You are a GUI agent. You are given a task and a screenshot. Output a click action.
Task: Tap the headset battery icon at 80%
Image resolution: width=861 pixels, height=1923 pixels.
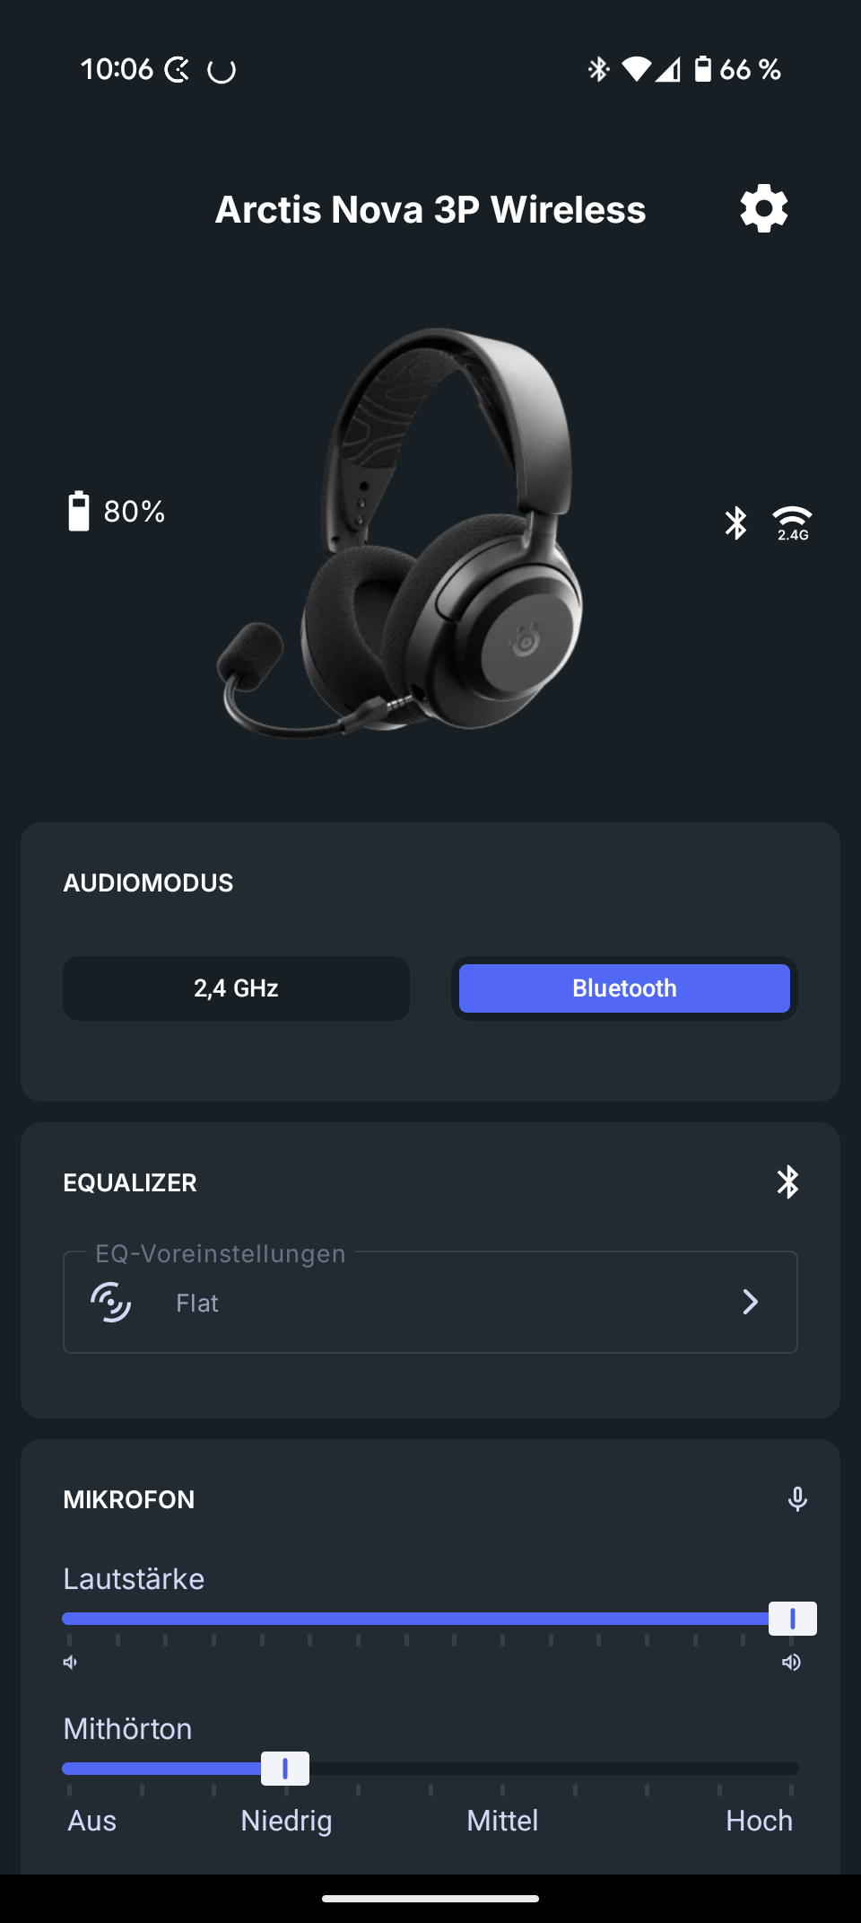click(x=79, y=511)
